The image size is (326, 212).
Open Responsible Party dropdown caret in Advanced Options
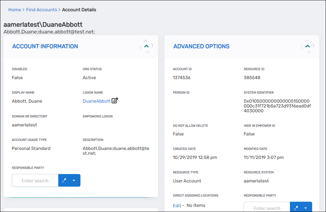(x=306, y=208)
